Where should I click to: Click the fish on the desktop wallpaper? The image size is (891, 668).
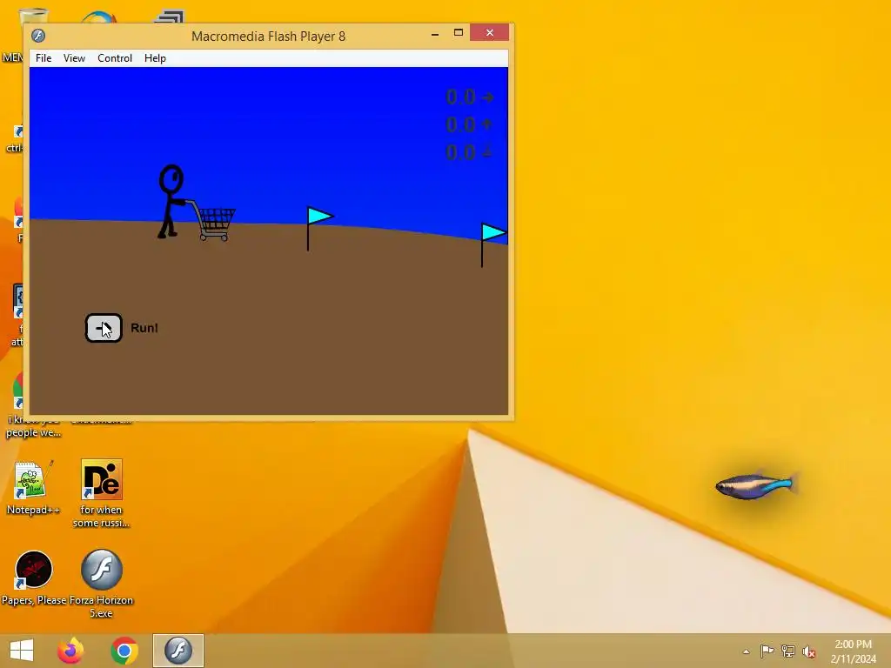click(x=756, y=486)
